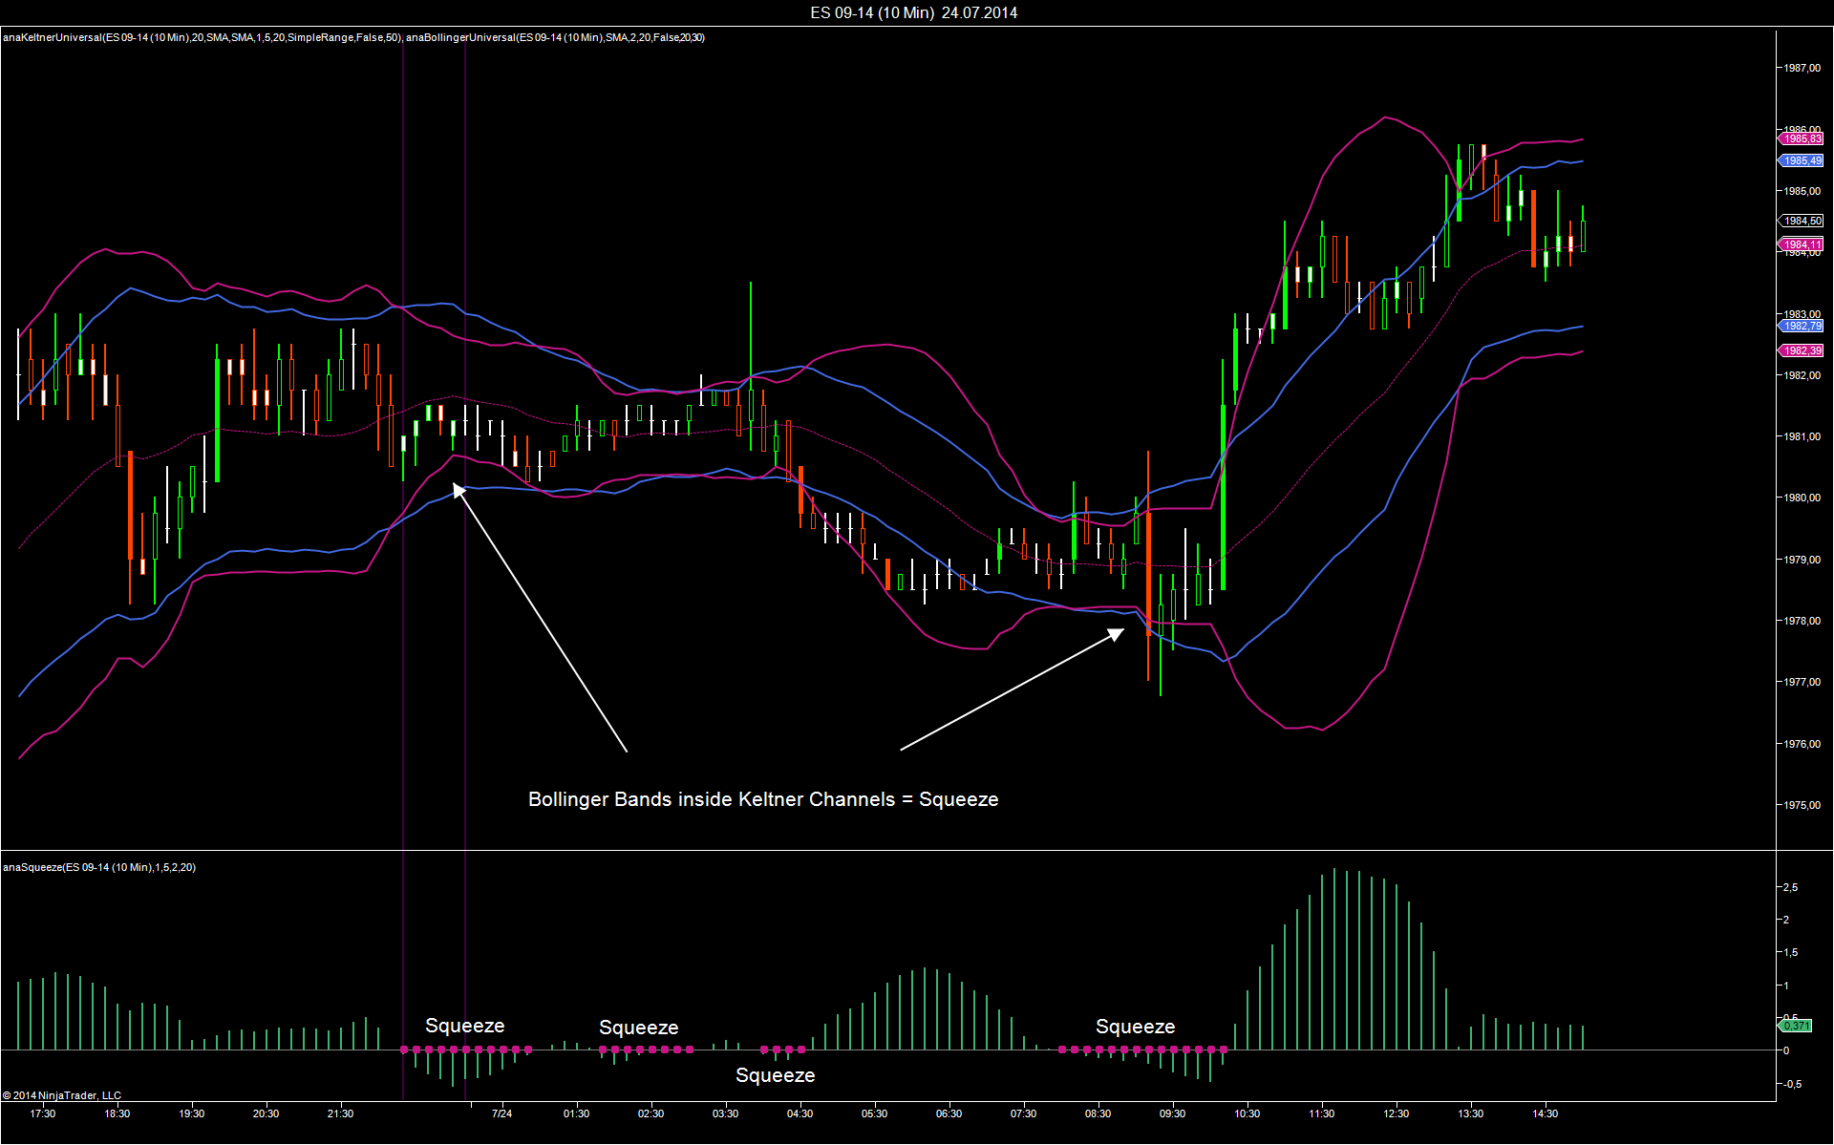Screen dimensions: 1834x1145
Task: Click the blue 1982,79 price marker
Action: [x=1802, y=326]
